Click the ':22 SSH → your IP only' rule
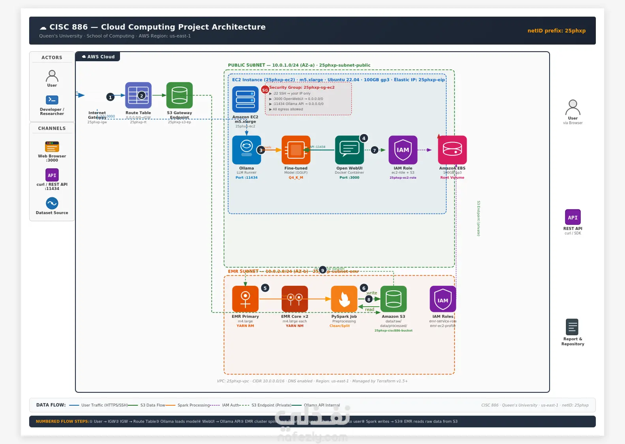This screenshot has width=625, height=444. coord(290,94)
